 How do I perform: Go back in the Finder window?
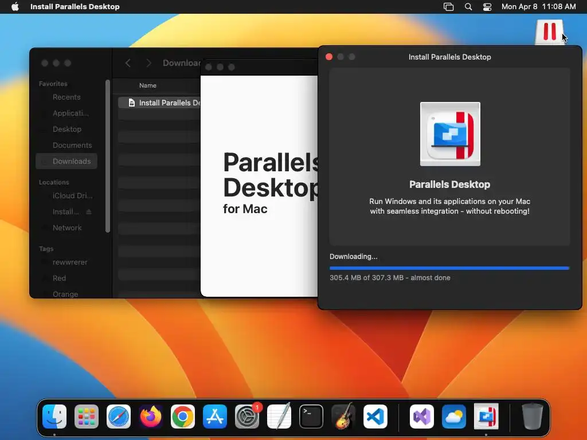point(128,63)
